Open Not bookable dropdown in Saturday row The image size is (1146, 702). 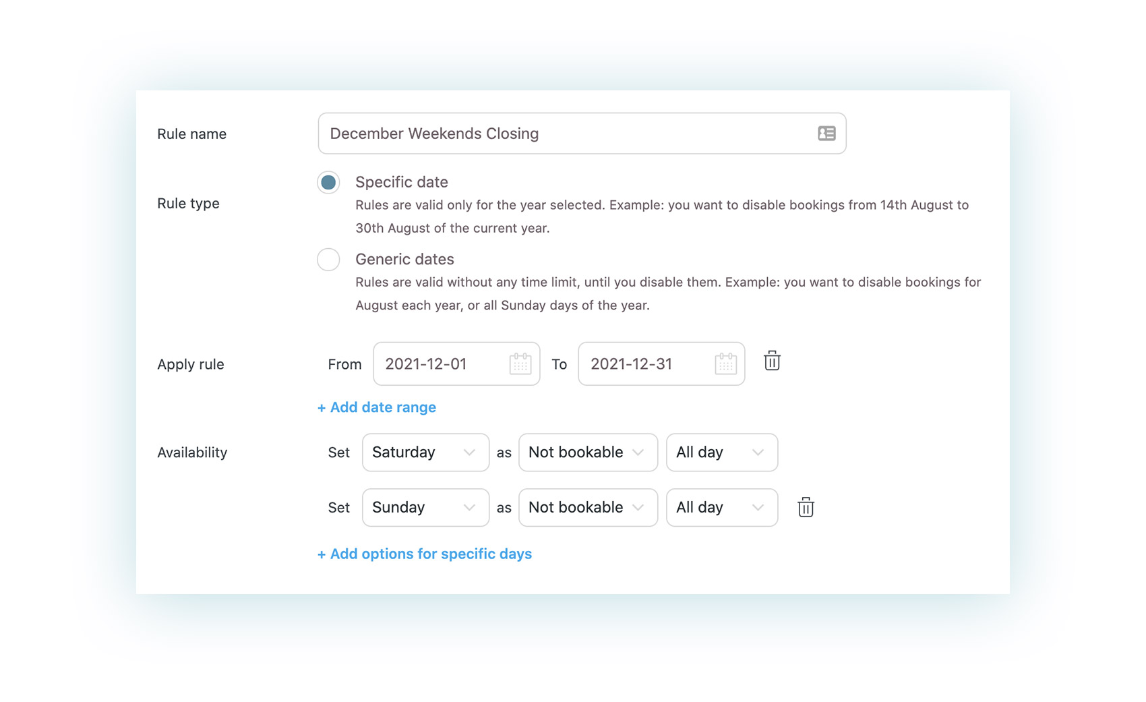(x=588, y=452)
